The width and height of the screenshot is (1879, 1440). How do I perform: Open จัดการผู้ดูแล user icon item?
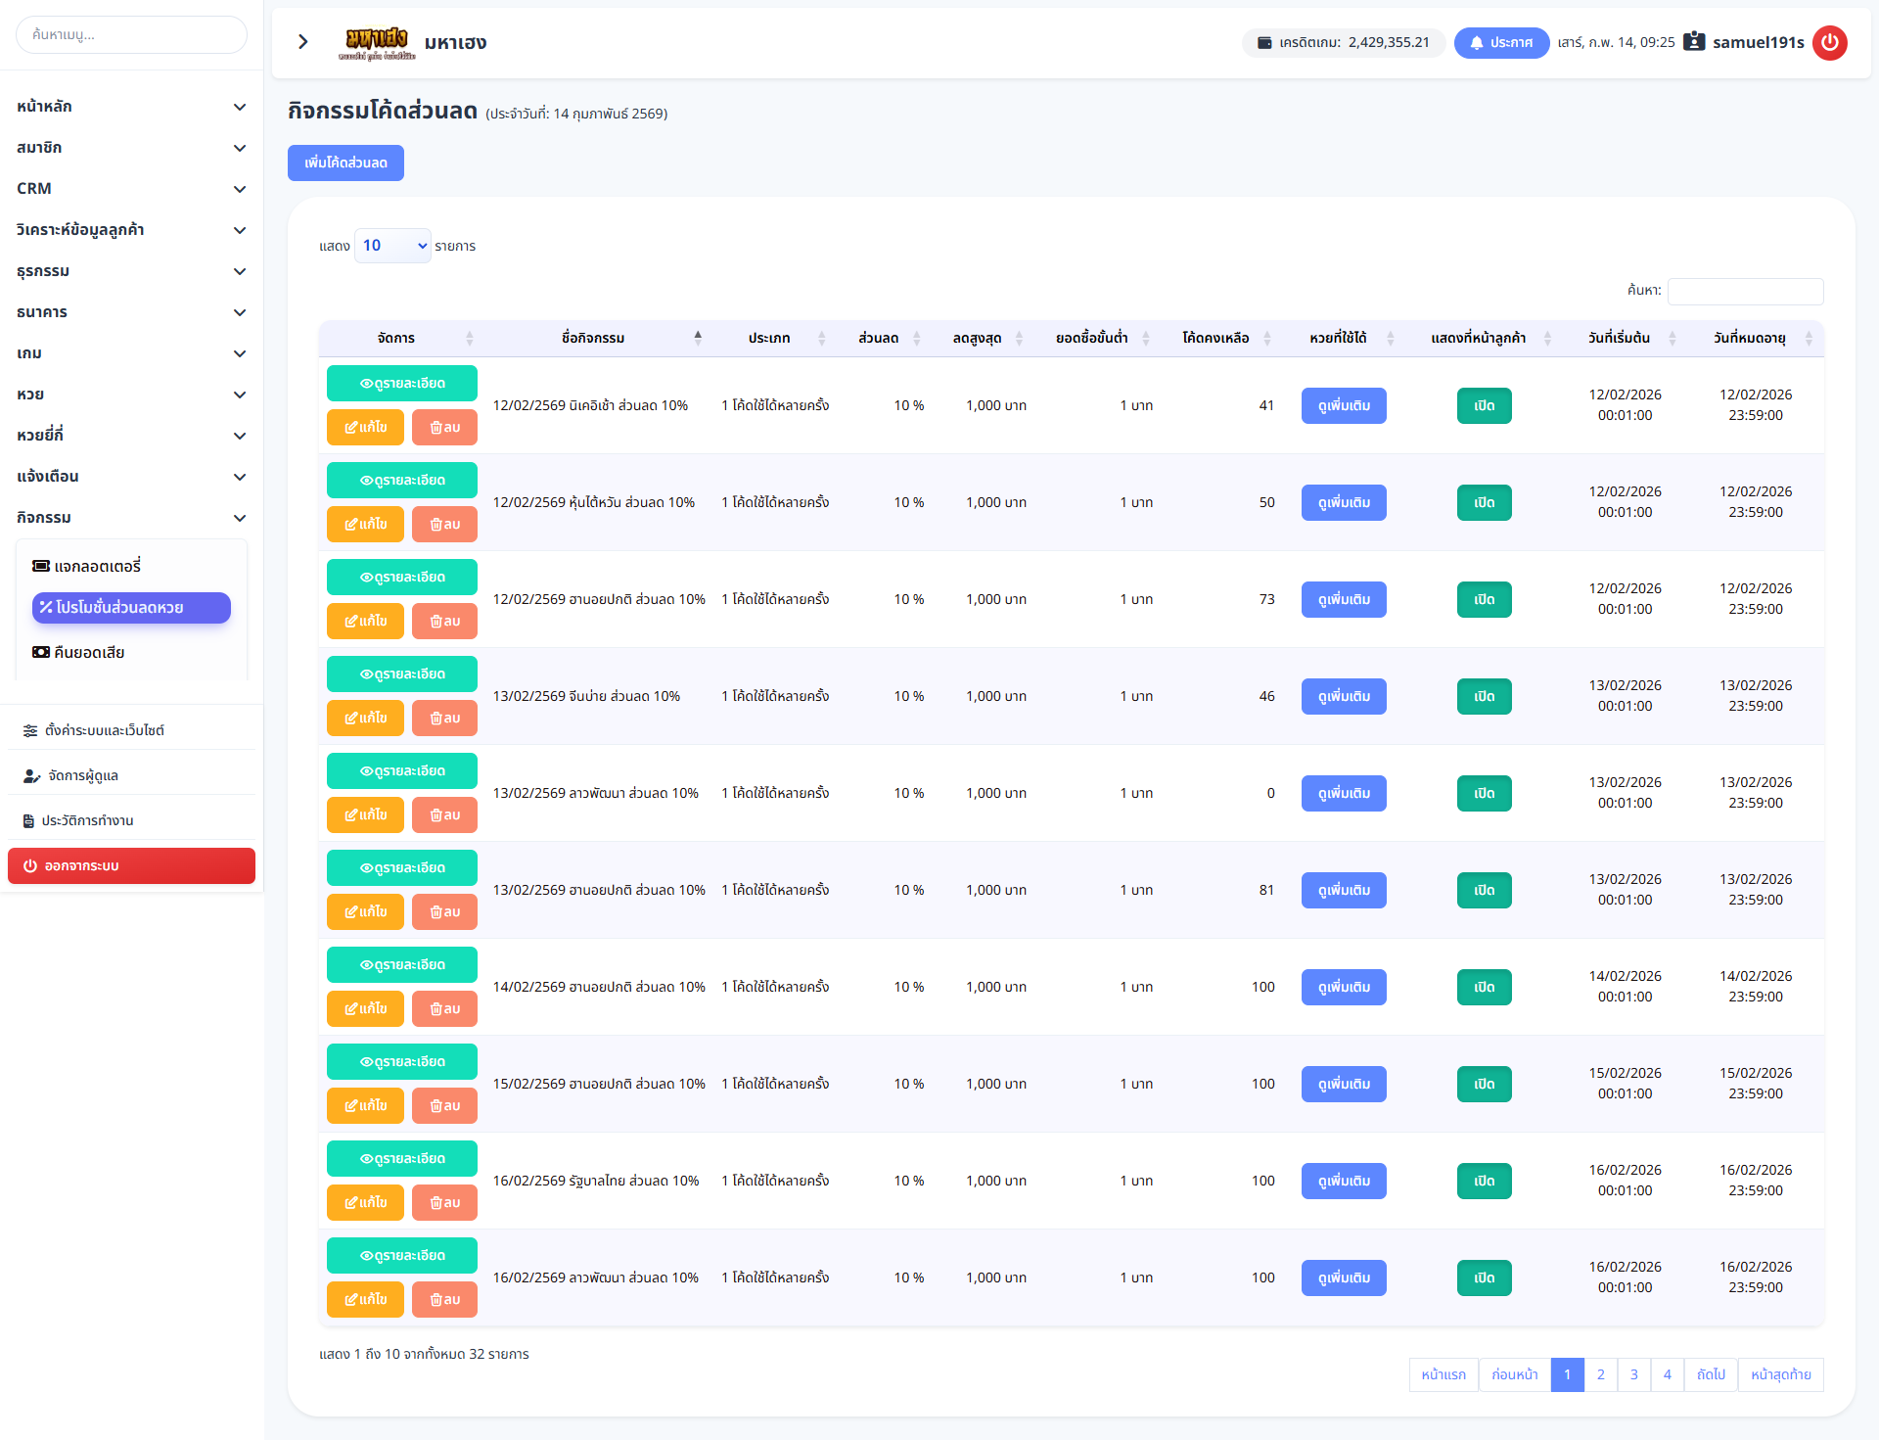[x=71, y=775]
